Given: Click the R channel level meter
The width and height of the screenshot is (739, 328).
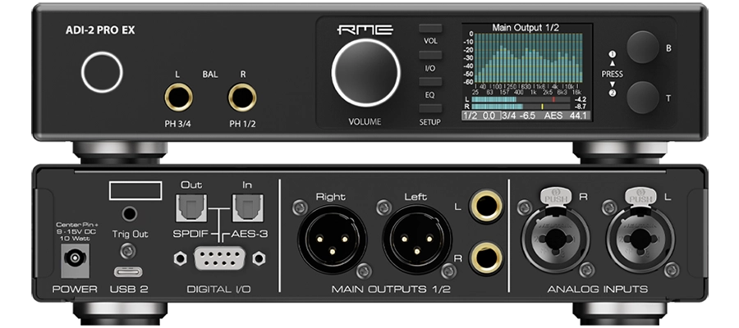Looking at the screenshot, I should (x=521, y=107).
